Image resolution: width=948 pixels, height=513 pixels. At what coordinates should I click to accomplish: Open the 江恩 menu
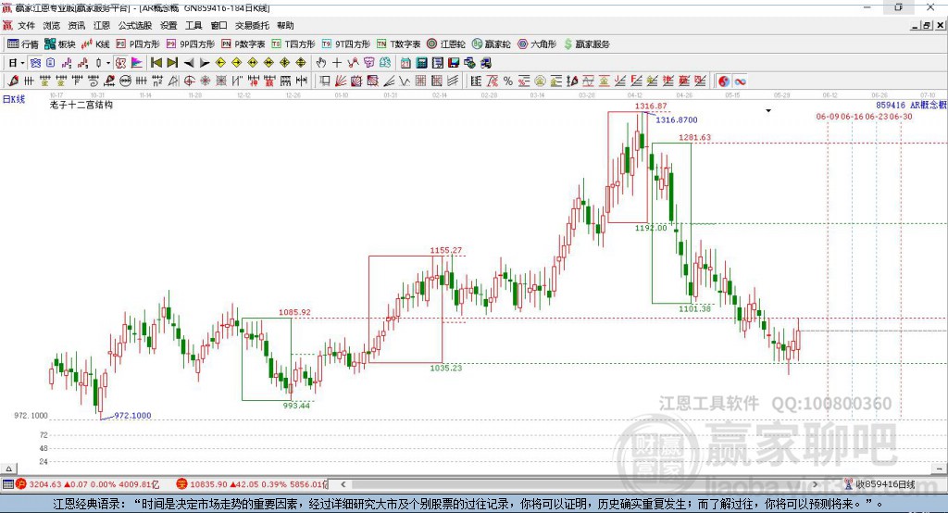pos(102,25)
